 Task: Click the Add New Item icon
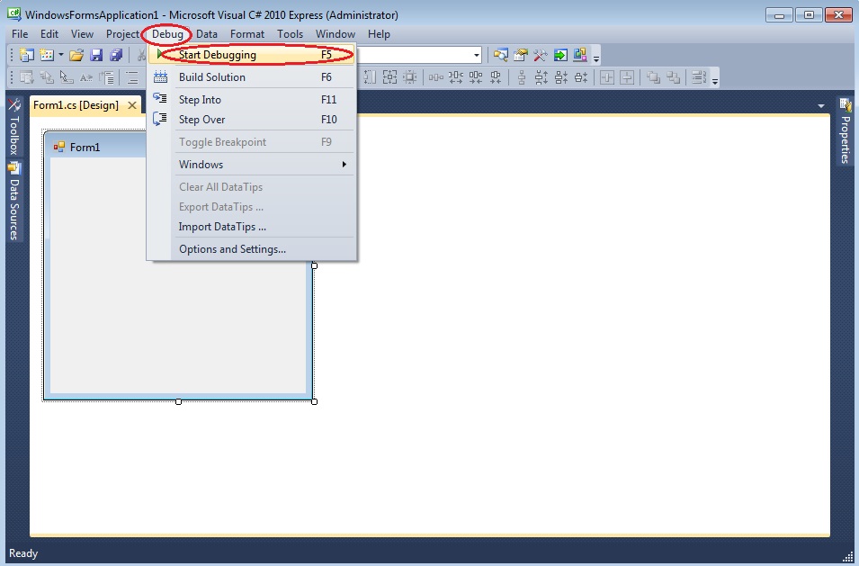point(47,55)
